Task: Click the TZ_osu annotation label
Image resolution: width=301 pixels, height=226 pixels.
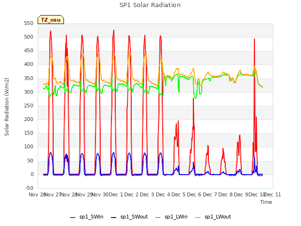Action: (51, 20)
